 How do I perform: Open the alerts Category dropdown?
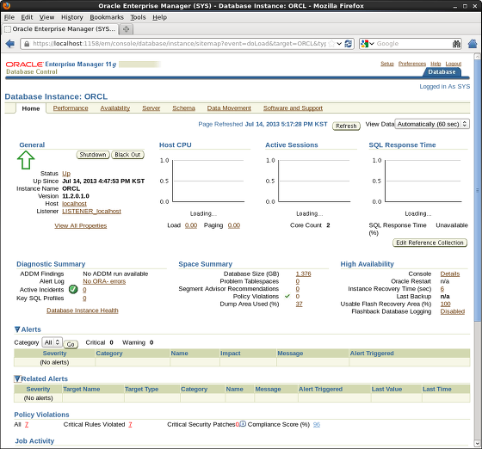click(x=52, y=342)
